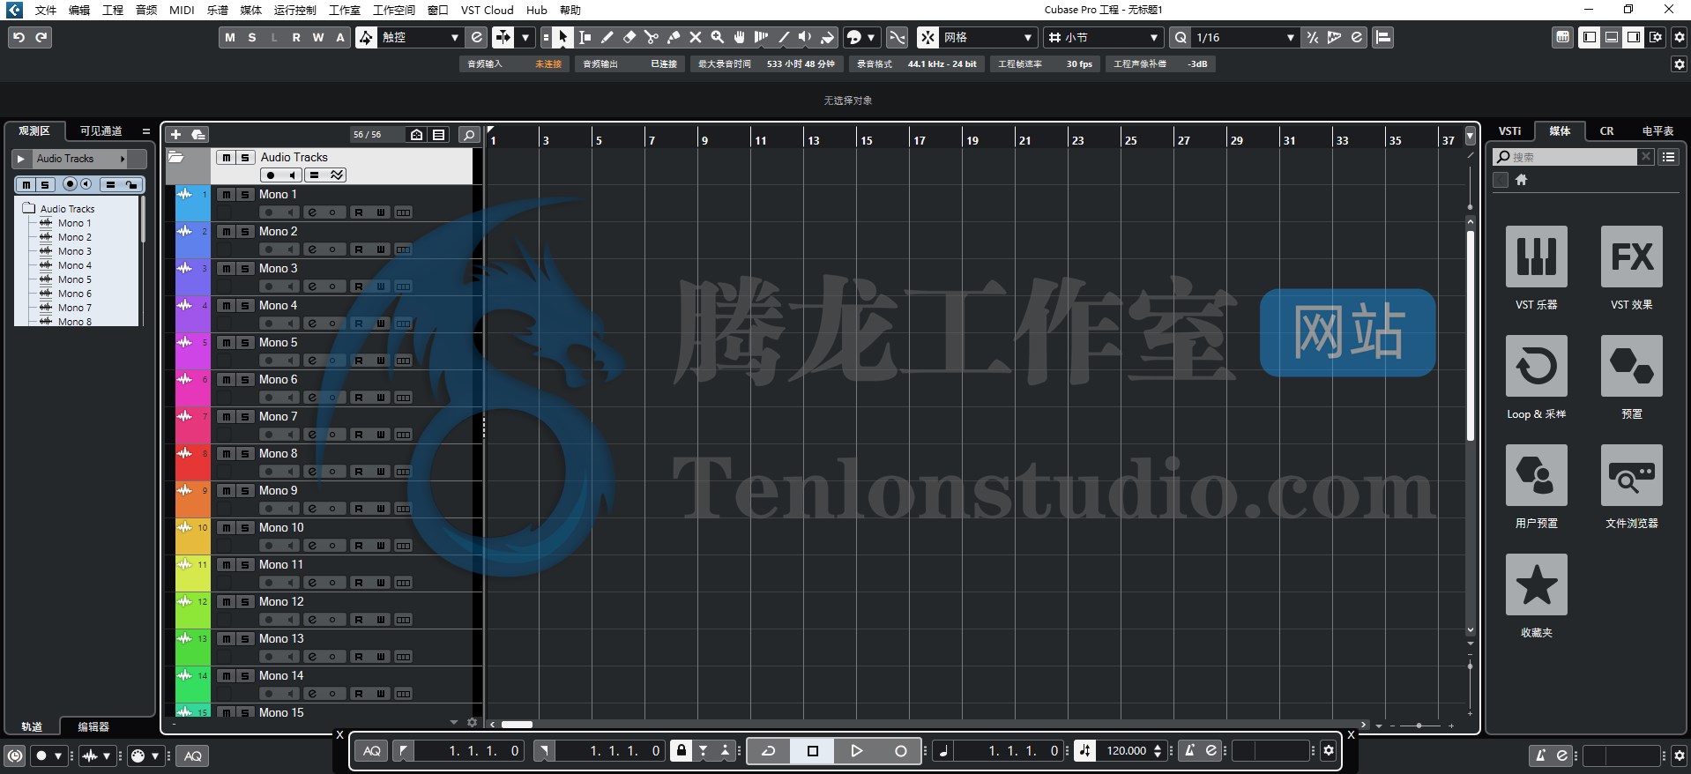Viewport: 1691px width, 774px height.
Task: Click Mono 3 in visibility tree
Action: pos(74,251)
